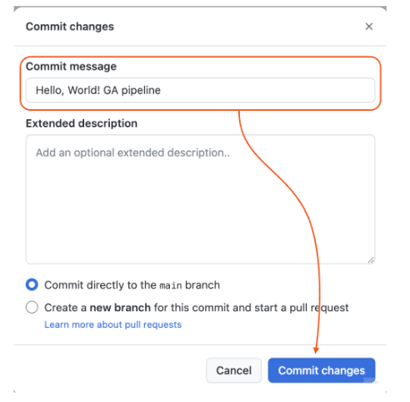Close the Commit changes dialog with X
The height and width of the screenshot is (402, 410).
pyautogui.click(x=369, y=27)
